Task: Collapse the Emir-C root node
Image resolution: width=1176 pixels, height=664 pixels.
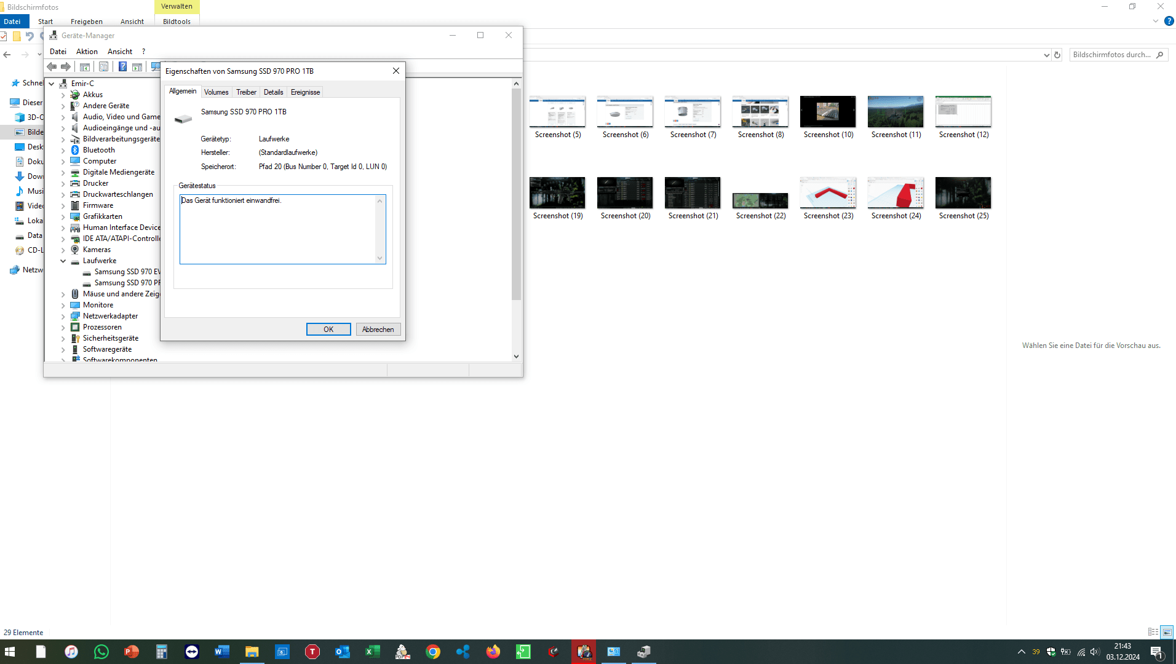Action: 52,84
